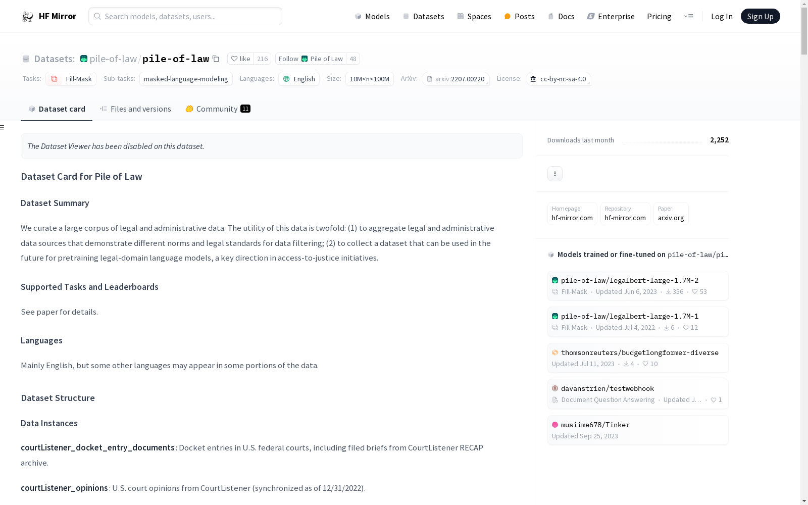
Task: Click the HF Mirror logo icon
Action: click(28, 17)
